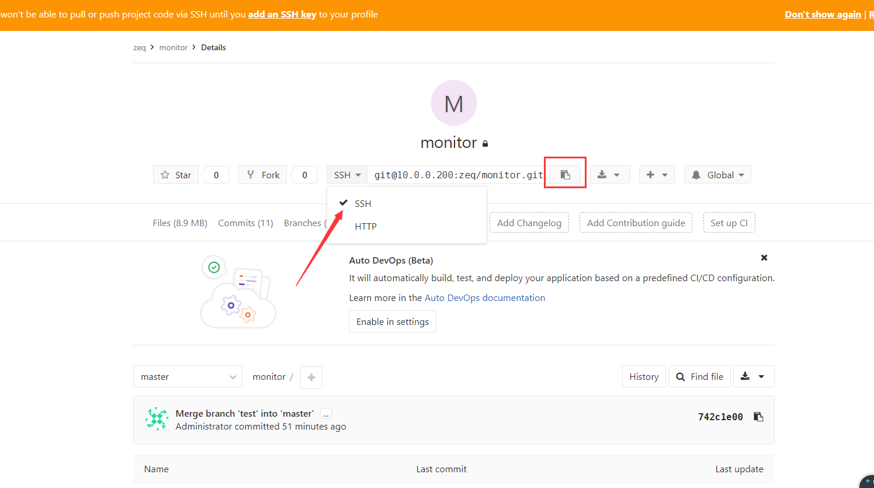The width and height of the screenshot is (874, 488).
Task: Open the master branch selector
Action: tap(188, 377)
